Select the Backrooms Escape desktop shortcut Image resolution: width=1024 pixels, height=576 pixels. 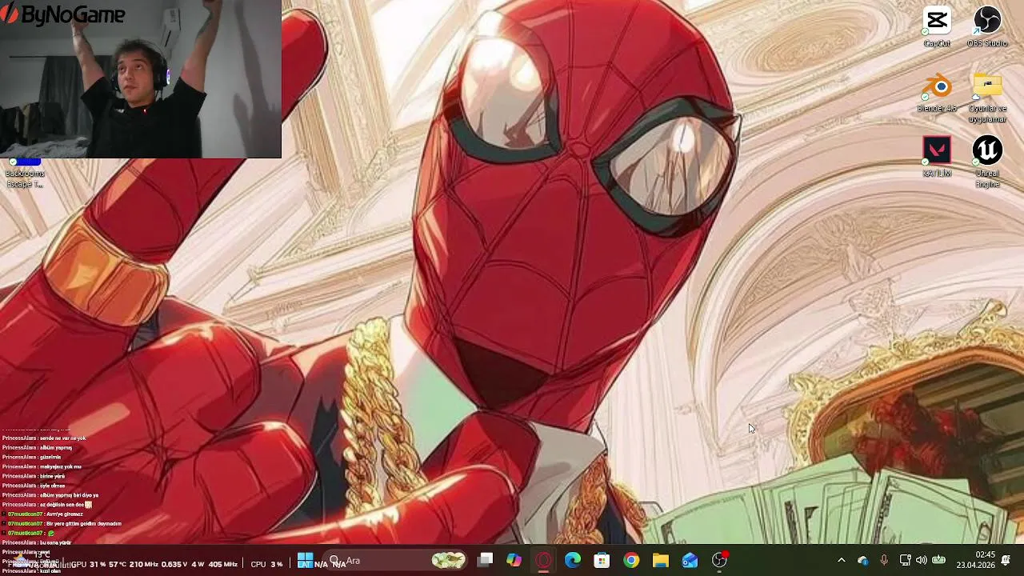[x=24, y=173]
